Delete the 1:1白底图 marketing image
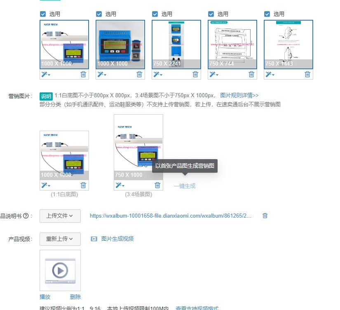Screen dimensions: 340x310 pos(83,185)
